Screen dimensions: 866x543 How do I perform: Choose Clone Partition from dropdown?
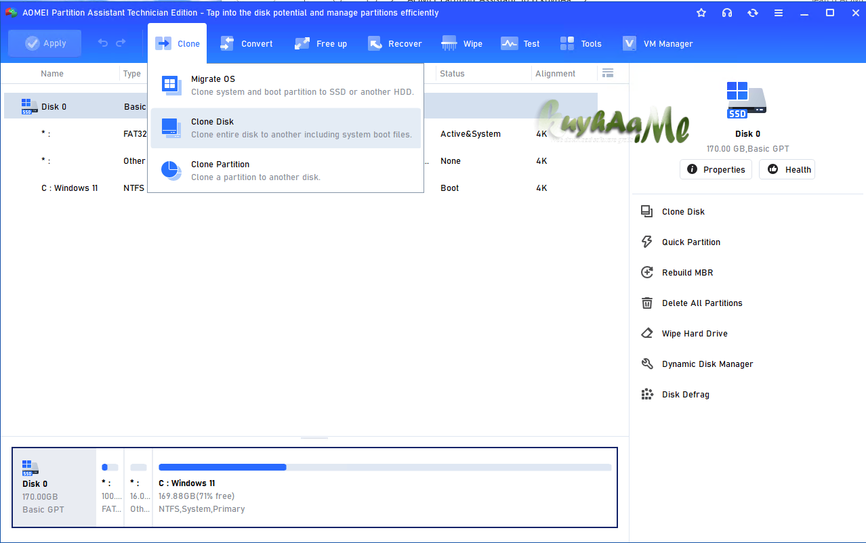point(286,171)
